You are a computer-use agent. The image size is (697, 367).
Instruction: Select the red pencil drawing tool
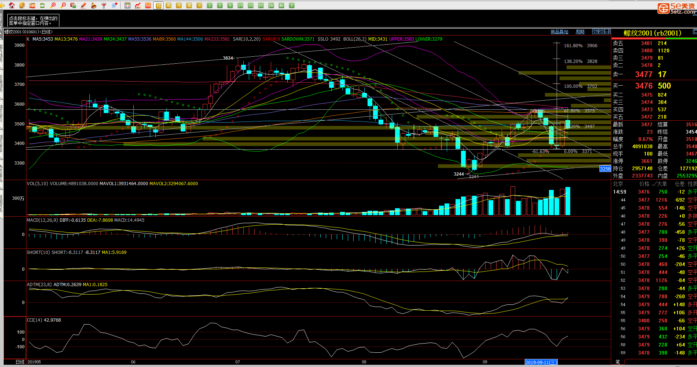[x=84, y=5]
